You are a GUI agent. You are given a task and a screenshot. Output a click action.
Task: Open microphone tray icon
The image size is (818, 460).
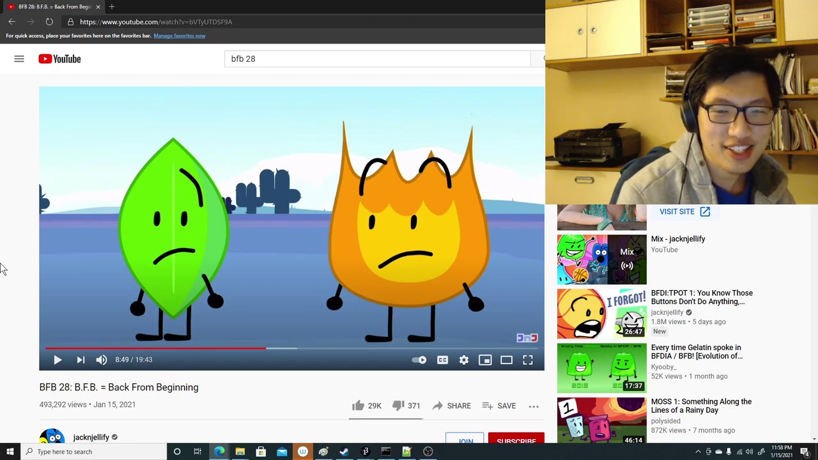point(729,452)
